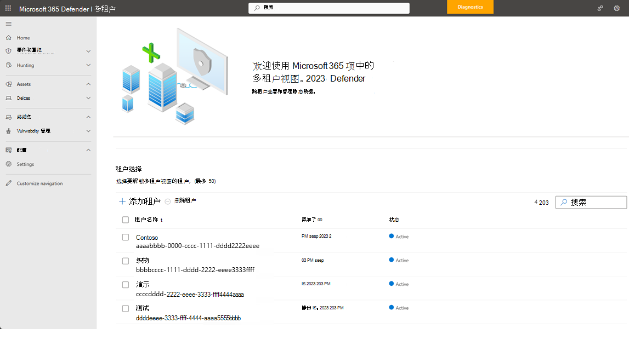Click the 终结点 endpoints icon
629x340 pixels.
[x=8, y=117]
